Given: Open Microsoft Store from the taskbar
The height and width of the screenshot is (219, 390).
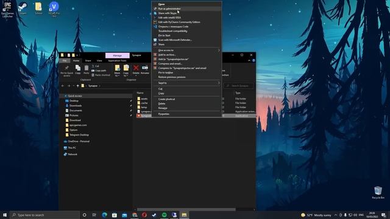Looking at the screenshot, I should coord(115,215).
